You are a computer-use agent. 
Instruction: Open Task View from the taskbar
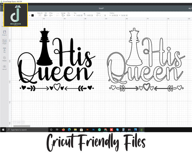point(57,130)
